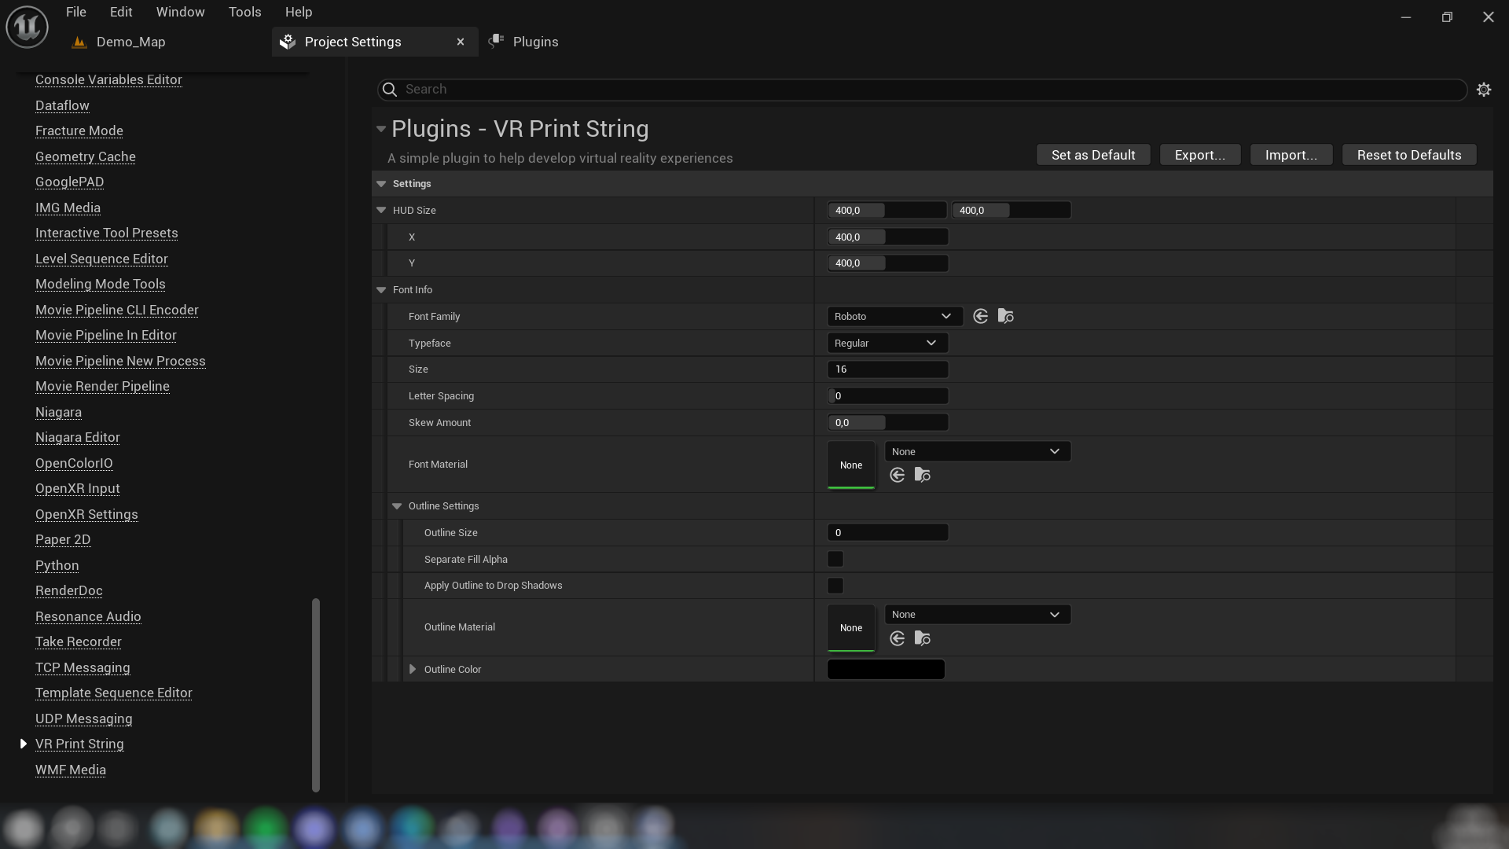Open the Edit menu
The height and width of the screenshot is (849, 1509).
[x=121, y=12]
